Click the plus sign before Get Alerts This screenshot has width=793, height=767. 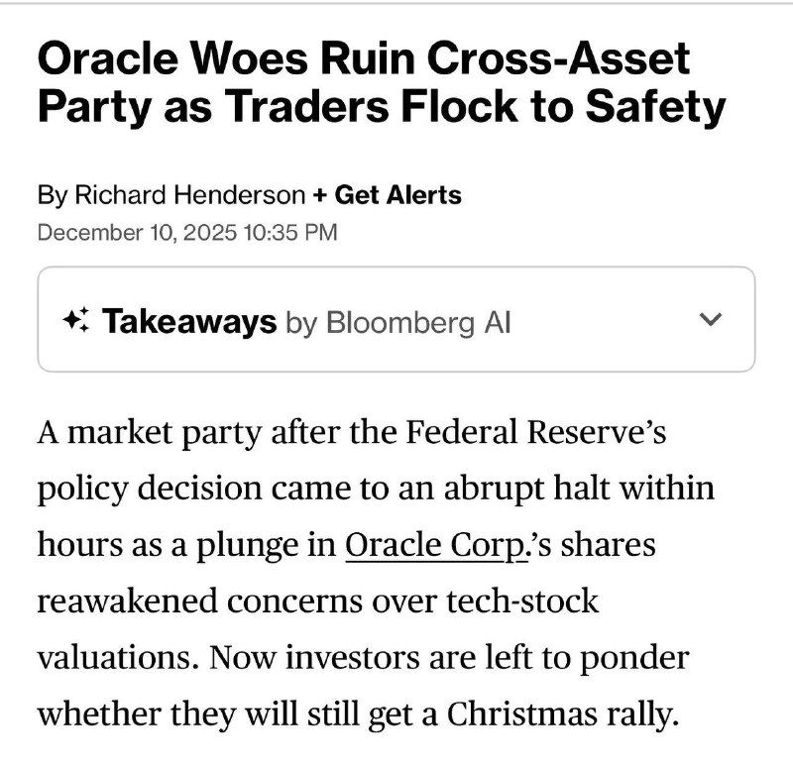(x=319, y=195)
